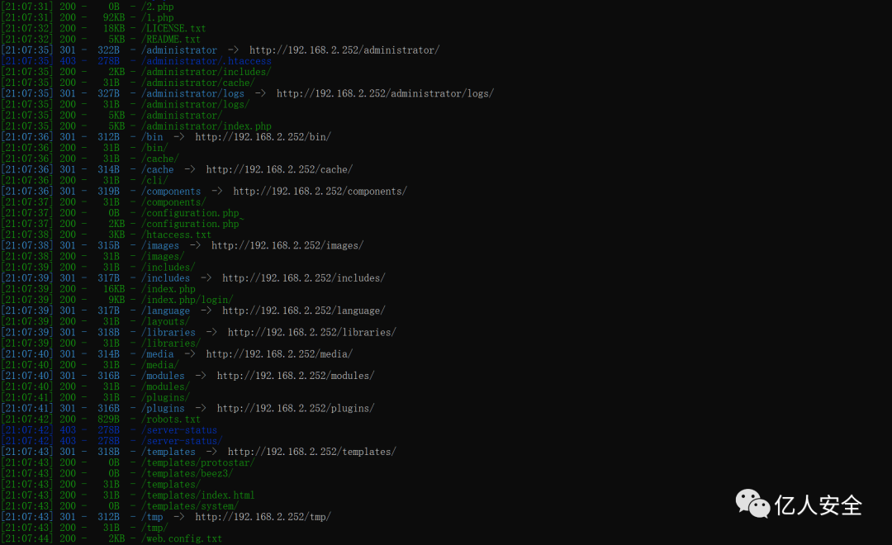Click the 亿人安全 watermark text
The image size is (892, 545).
[x=818, y=505]
